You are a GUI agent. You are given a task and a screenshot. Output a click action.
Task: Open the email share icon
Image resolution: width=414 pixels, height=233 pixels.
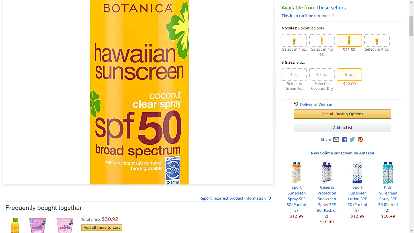click(x=336, y=139)
